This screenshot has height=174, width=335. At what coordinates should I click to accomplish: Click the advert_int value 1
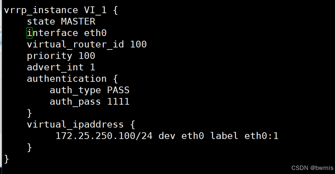pyautogui.click(x=92, y=67)
